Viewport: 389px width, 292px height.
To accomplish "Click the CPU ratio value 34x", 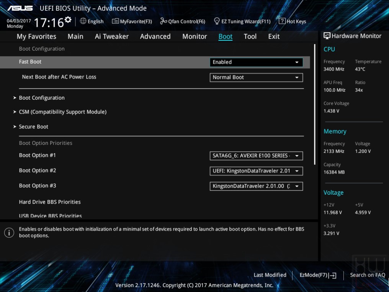I will [359, 90].
